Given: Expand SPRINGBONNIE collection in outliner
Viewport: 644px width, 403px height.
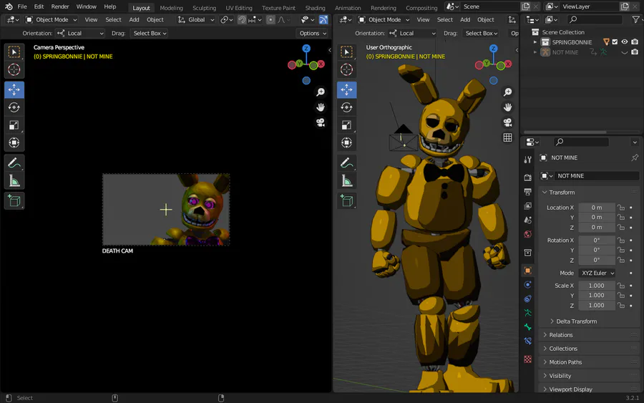Looking at the screenshot, I should click(x=535, y=42).
